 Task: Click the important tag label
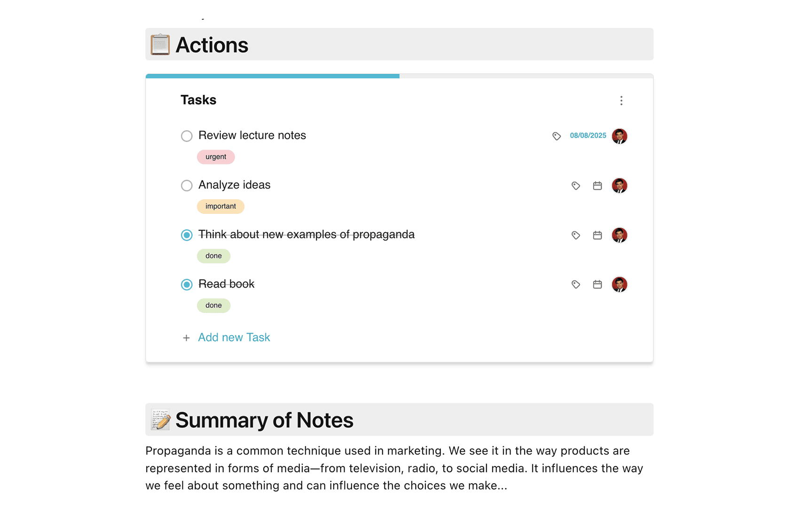point(220,206)
